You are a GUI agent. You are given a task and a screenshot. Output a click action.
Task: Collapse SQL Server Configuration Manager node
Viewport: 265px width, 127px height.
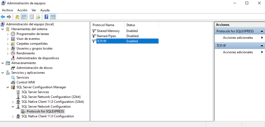(8, 87)
